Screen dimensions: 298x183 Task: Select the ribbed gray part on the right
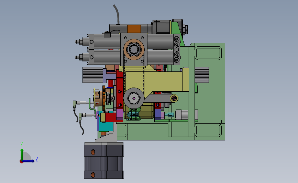click(x=202, y=75)
